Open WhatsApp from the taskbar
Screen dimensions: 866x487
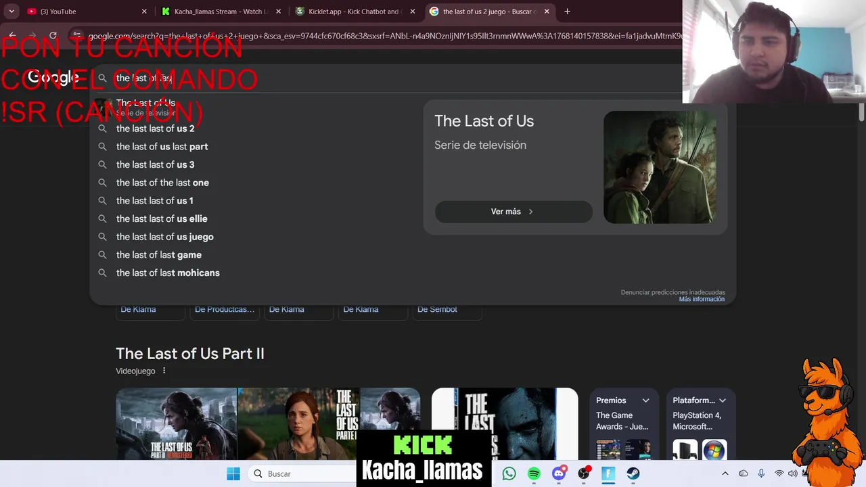[509, 473]
